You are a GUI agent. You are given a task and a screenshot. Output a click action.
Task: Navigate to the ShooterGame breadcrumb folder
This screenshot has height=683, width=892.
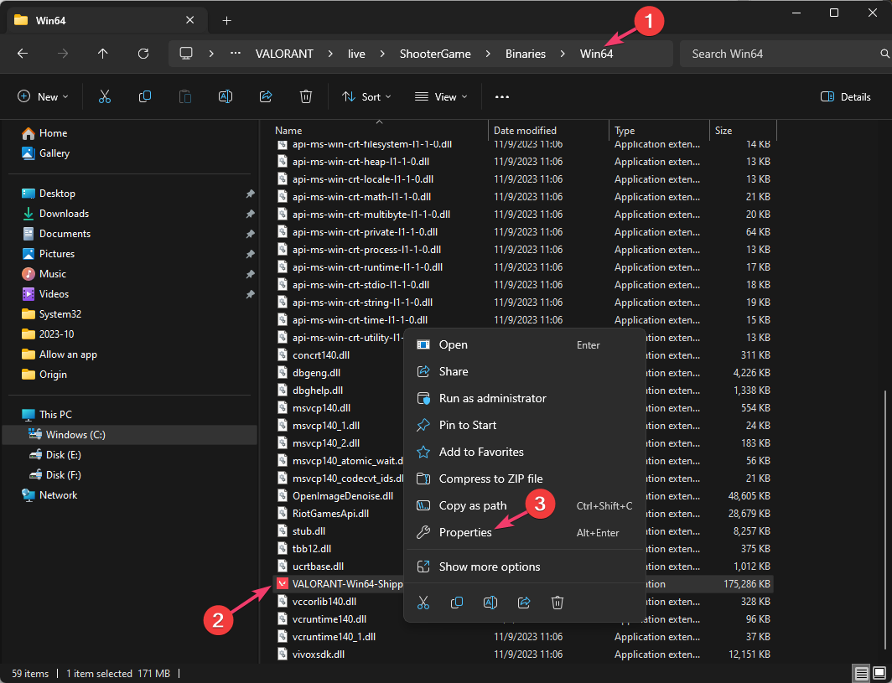click(x=433, y=54)
